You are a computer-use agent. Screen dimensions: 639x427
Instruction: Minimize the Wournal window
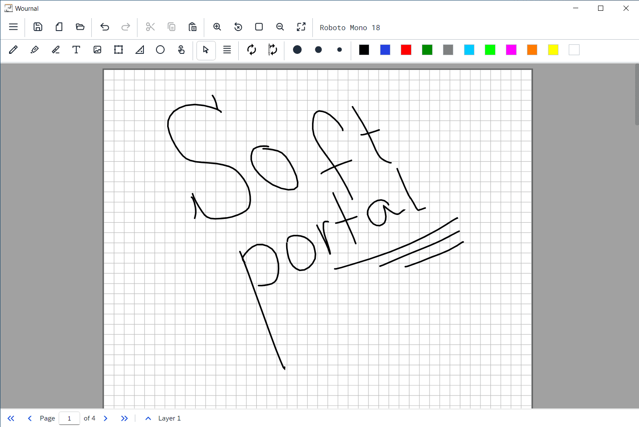pos(576,8)
